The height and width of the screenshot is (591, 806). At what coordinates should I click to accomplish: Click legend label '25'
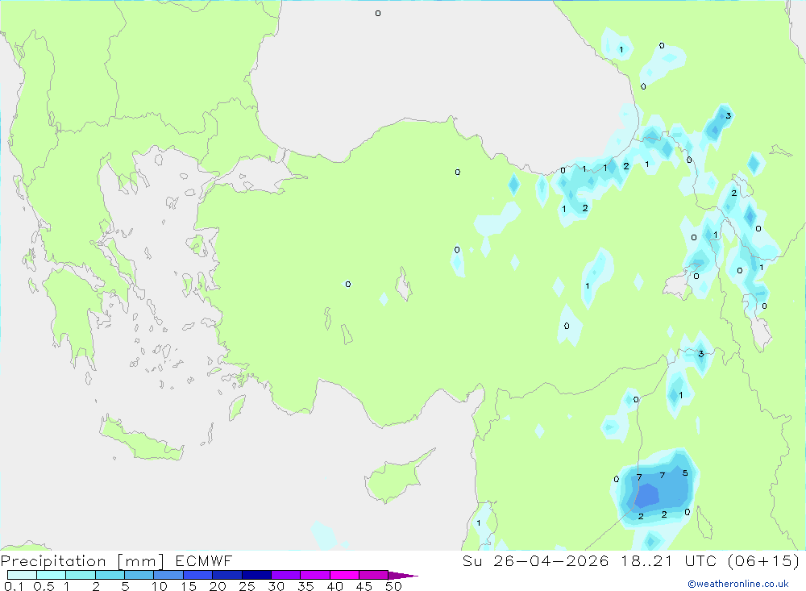pos(247,586)
